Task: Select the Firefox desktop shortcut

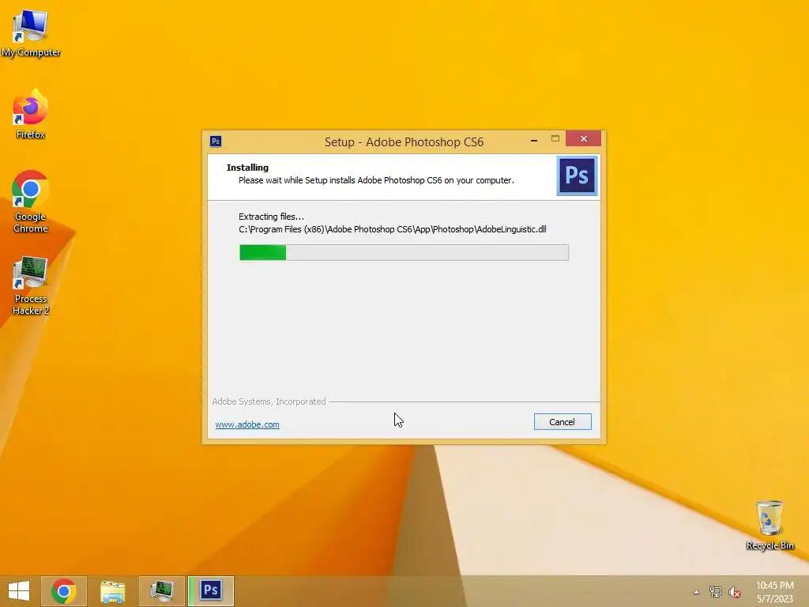Action: (31, 114)
